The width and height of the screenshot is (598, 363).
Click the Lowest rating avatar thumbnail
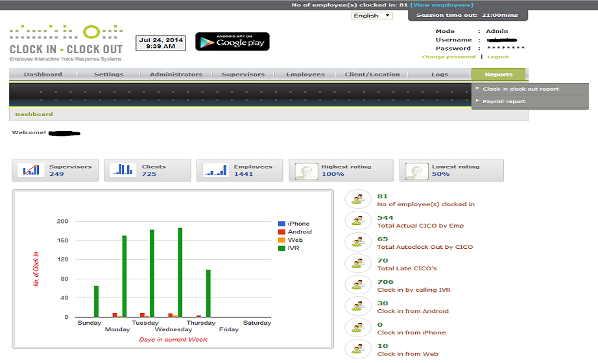point(415,170)
